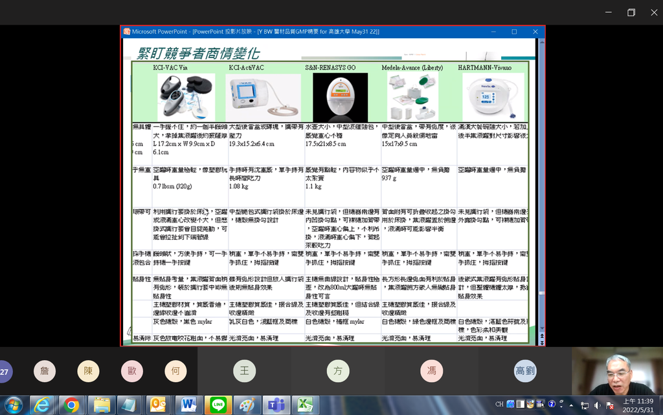
Task: Launch Internet Explorer from the taskbar
Action: (x=42, y=405)
